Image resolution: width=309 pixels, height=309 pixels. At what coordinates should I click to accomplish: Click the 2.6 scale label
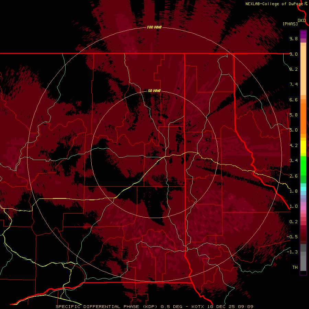[294, 176]
